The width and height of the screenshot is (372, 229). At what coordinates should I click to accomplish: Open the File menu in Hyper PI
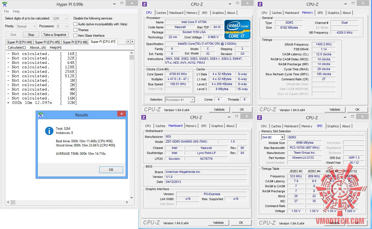click(6, 11)
